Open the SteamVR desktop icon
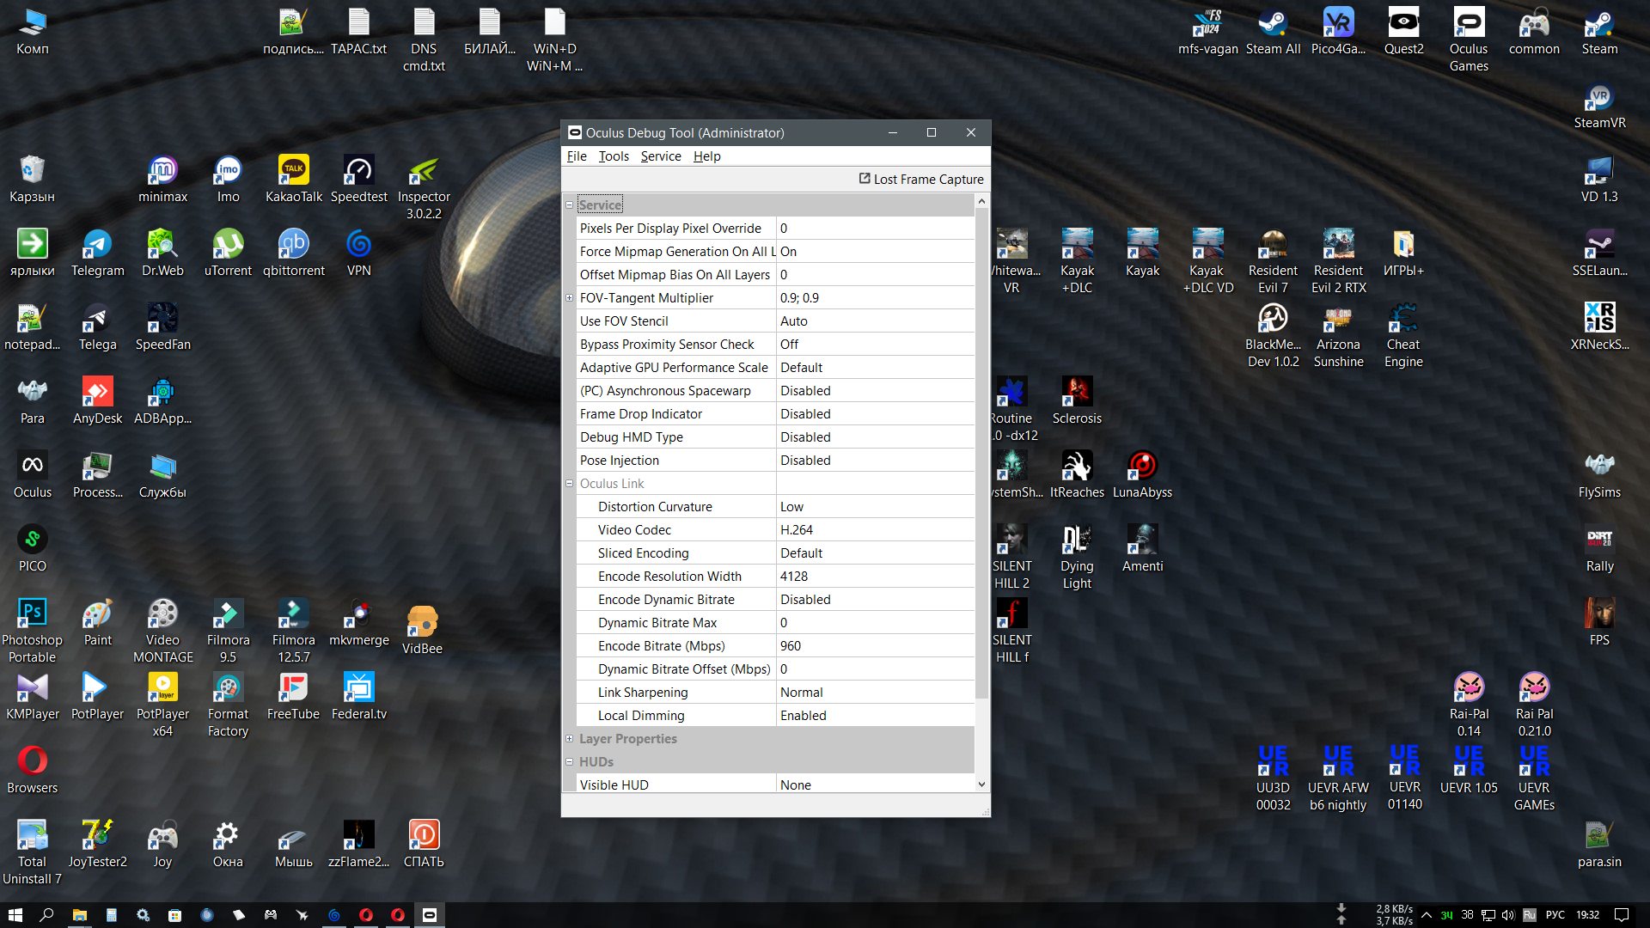The height and width of the screenshot is (928, 1650). click(1599, 105)
